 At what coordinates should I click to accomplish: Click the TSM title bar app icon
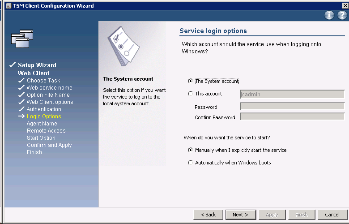coord(8,6)
